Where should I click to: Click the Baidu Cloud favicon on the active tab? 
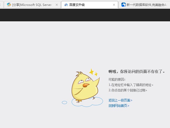[x=66, y=5]
